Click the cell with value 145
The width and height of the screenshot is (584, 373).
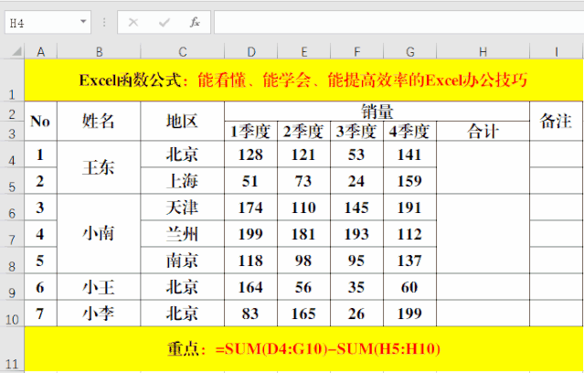(x=356, y=208)
